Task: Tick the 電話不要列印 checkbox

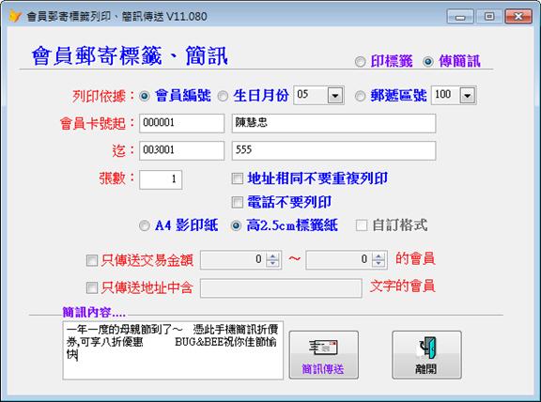Action: click(x=237, y=202)
